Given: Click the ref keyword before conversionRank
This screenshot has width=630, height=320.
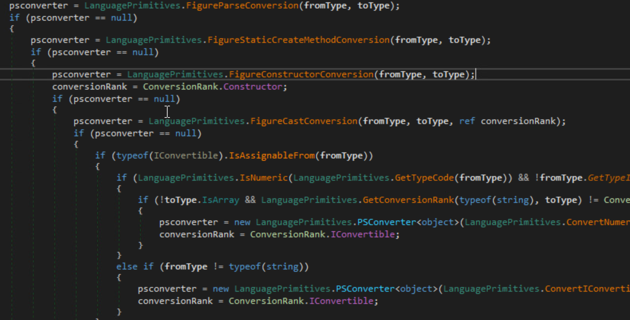Looking at the screenshot, I should coord(467,121).
